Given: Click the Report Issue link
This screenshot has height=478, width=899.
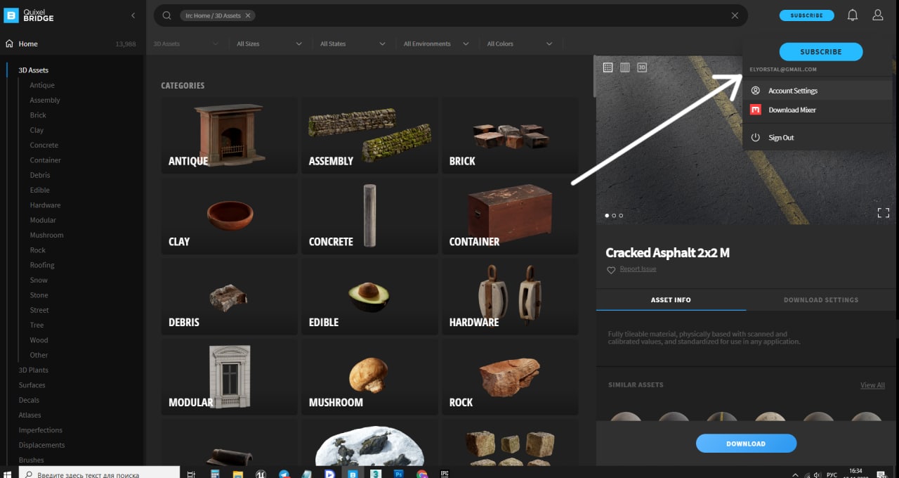Looking at the screenshot, I should pyautogui.click(x=638, y=269).
